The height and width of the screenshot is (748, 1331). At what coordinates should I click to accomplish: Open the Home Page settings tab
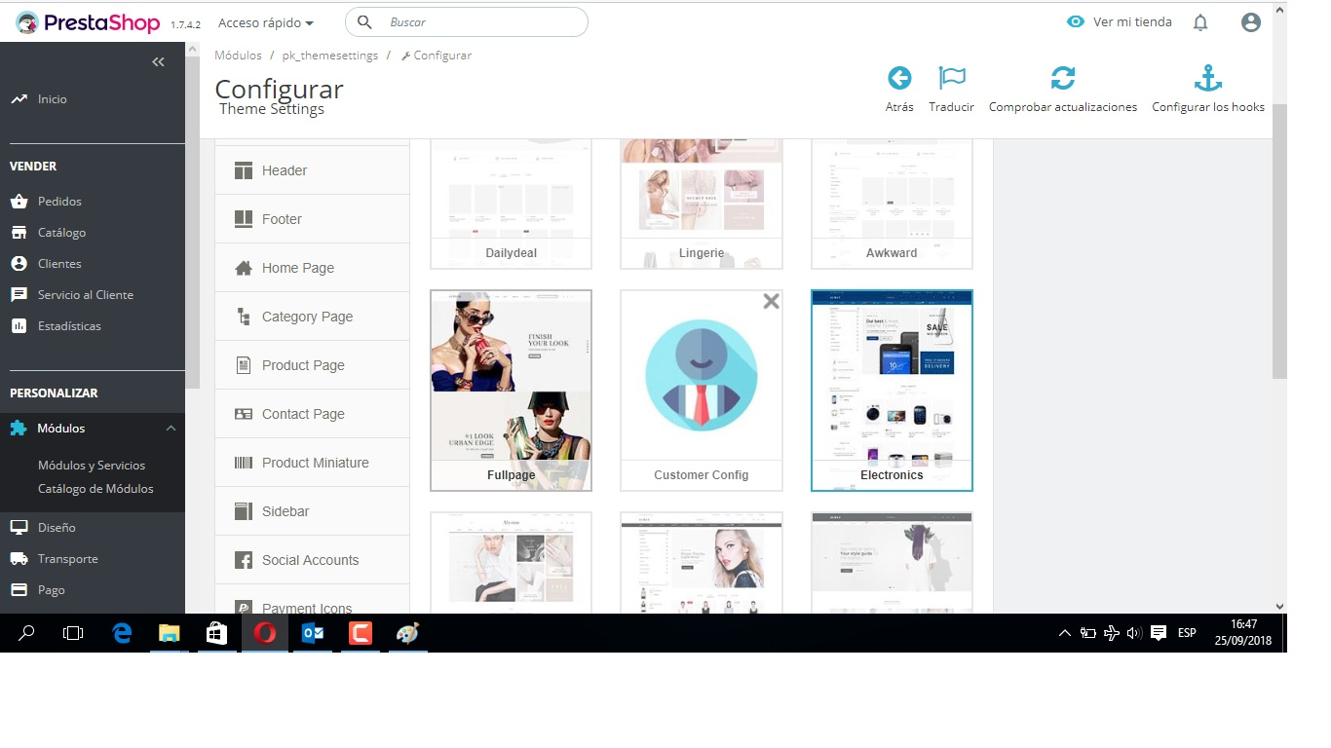(x=312, y=268)
